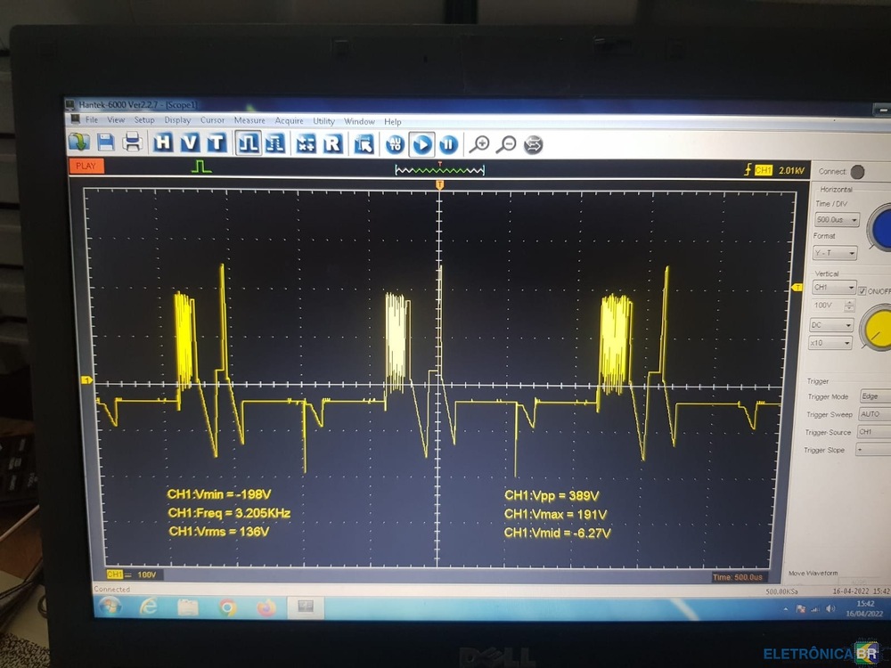Screen dimensions: 891x668
Task: Click the zoom out magnifier icon
Action: (506, 144)
